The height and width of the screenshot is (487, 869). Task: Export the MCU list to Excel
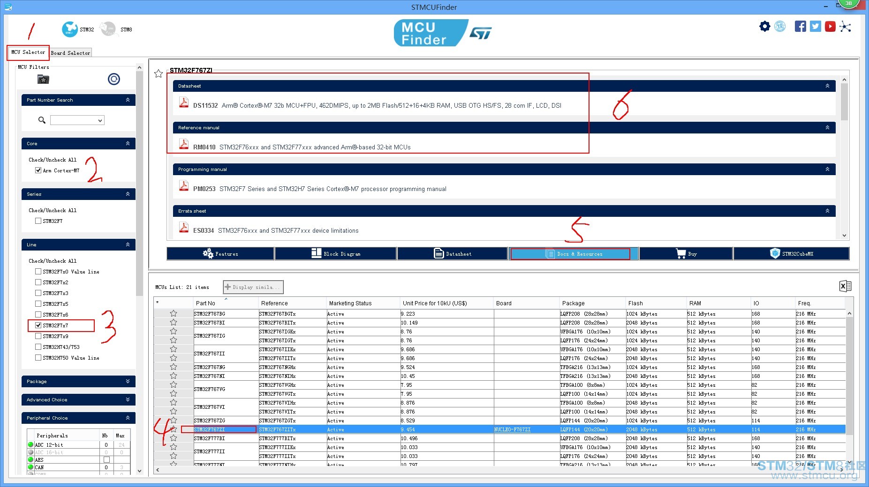(x=845, y=286)
